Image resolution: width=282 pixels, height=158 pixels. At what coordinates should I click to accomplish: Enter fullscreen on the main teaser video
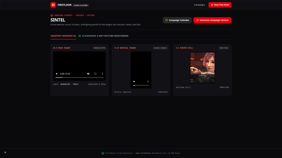pos(95,74)
